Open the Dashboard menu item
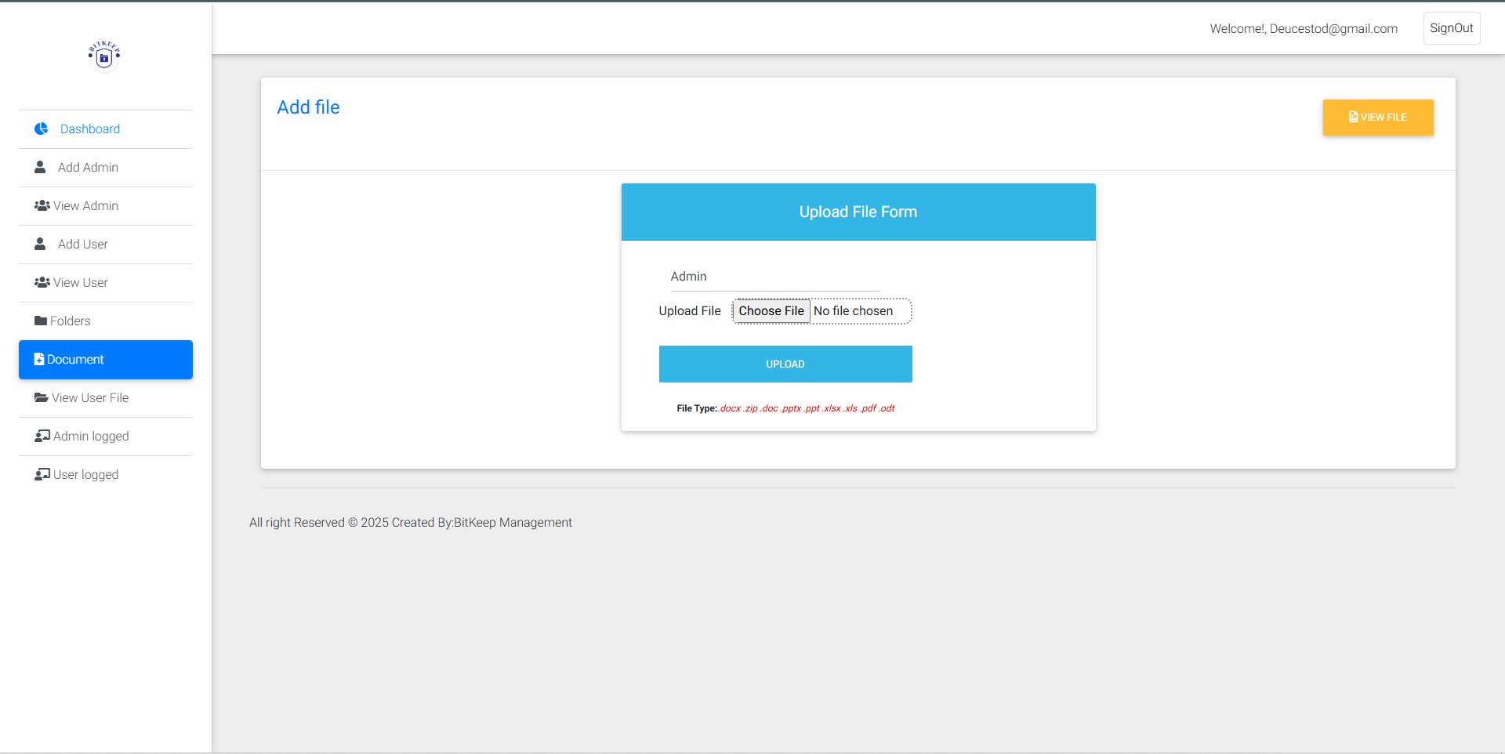 pos(90,129)
